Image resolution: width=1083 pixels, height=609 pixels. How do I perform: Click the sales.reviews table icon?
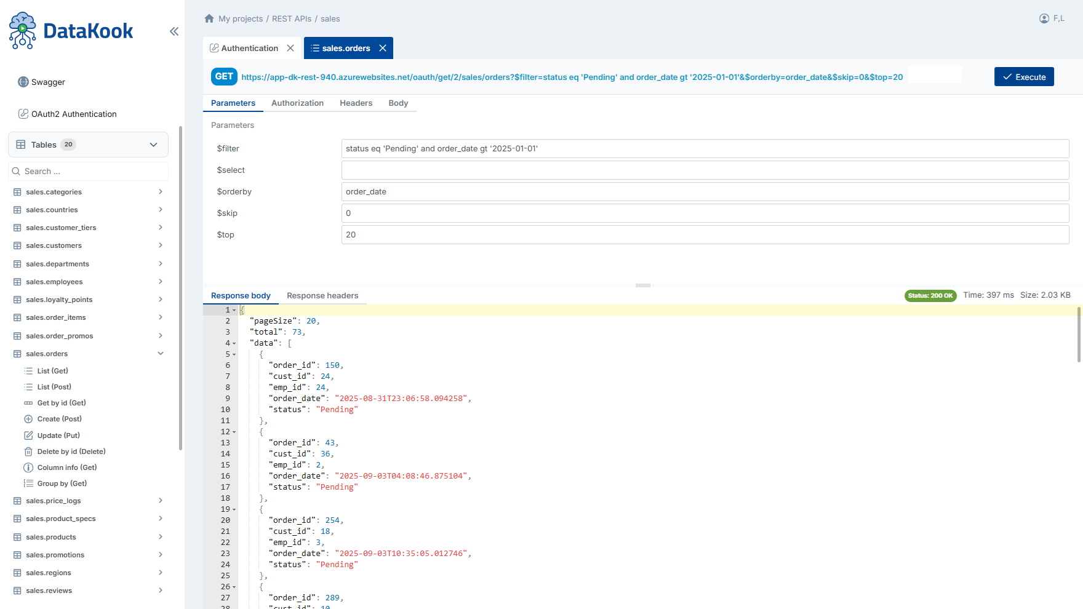[x=17, y=591]
